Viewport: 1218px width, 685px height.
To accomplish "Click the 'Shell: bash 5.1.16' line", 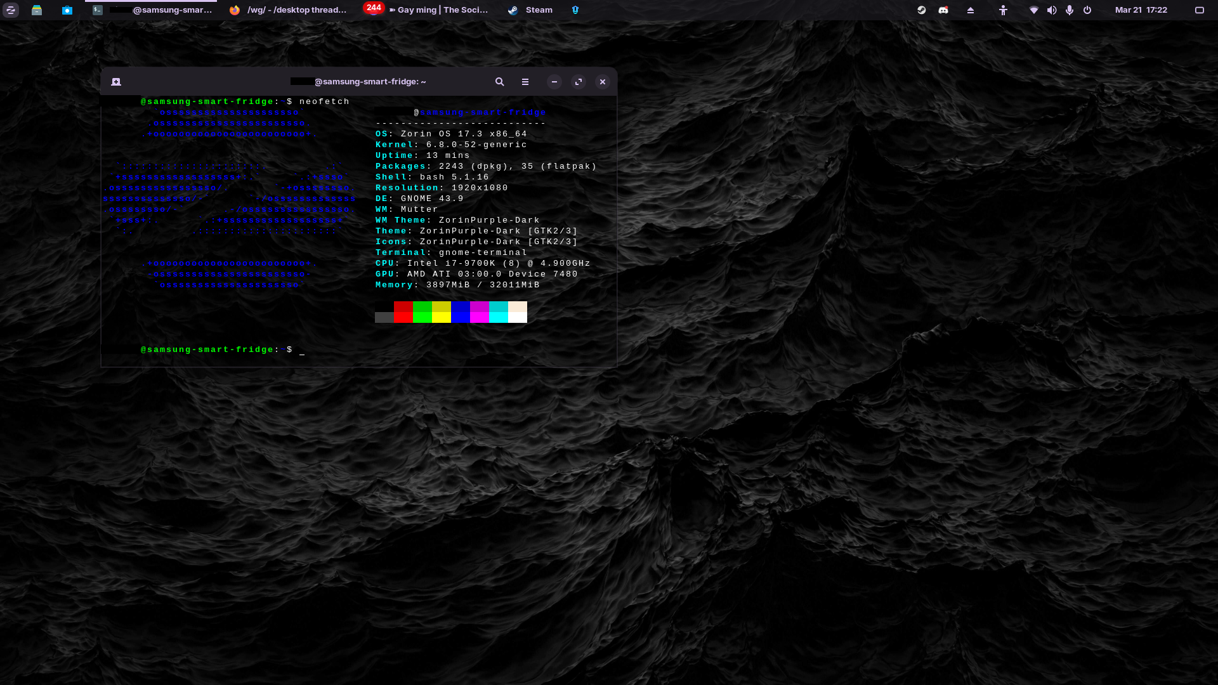I will (x=432, y=177).
